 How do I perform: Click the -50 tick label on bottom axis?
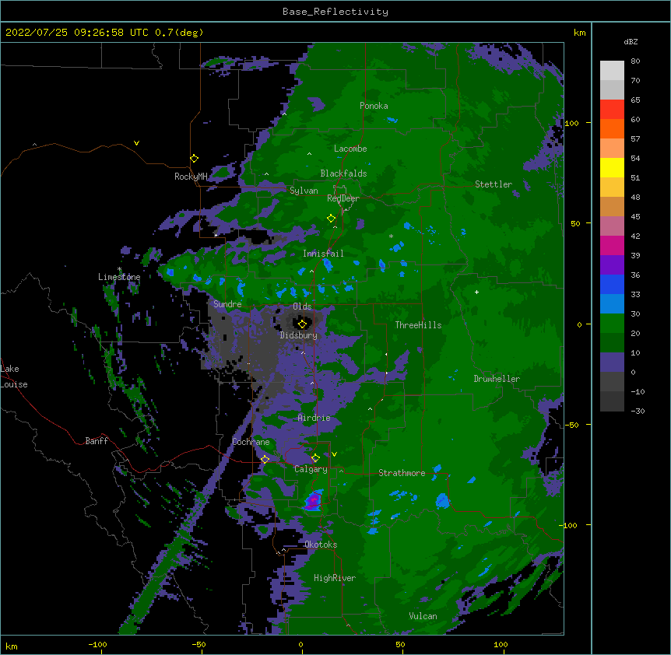coord(198,644)
